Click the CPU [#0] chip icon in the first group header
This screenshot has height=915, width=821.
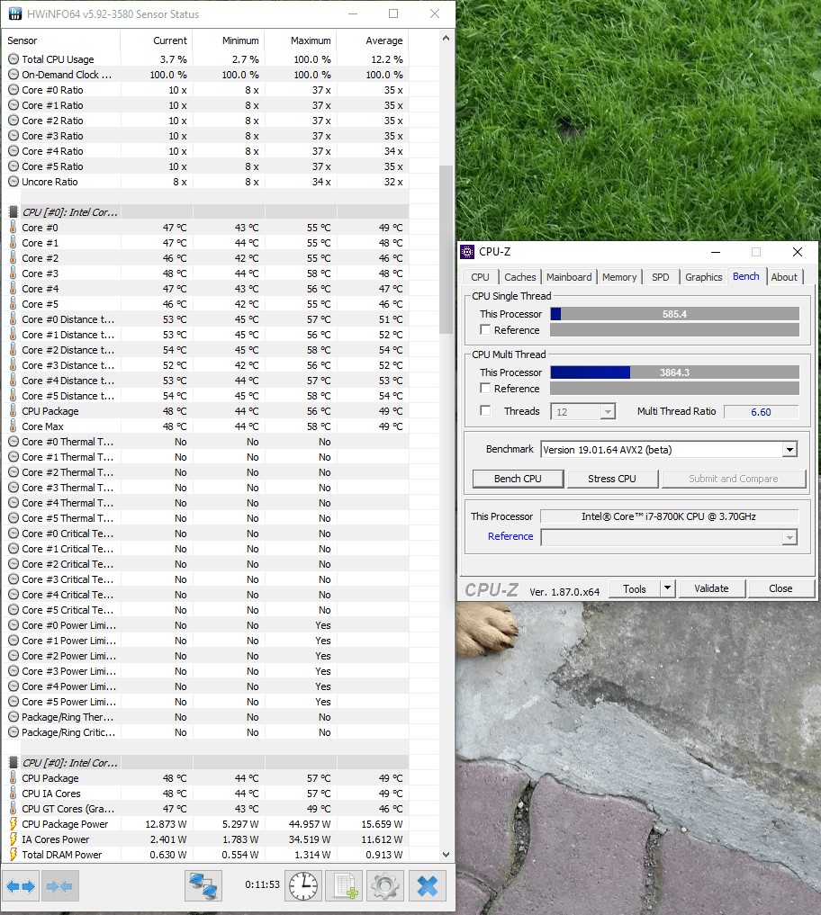(x=14, y=211)
